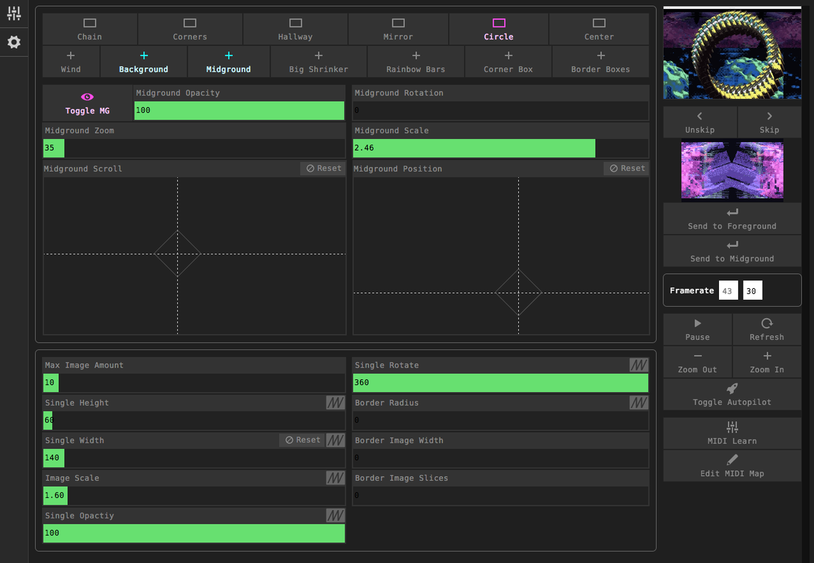814x563 pixels.
Task: Reset the Midground Position pad
Action: pyautogui.click(x=626, y=168)
